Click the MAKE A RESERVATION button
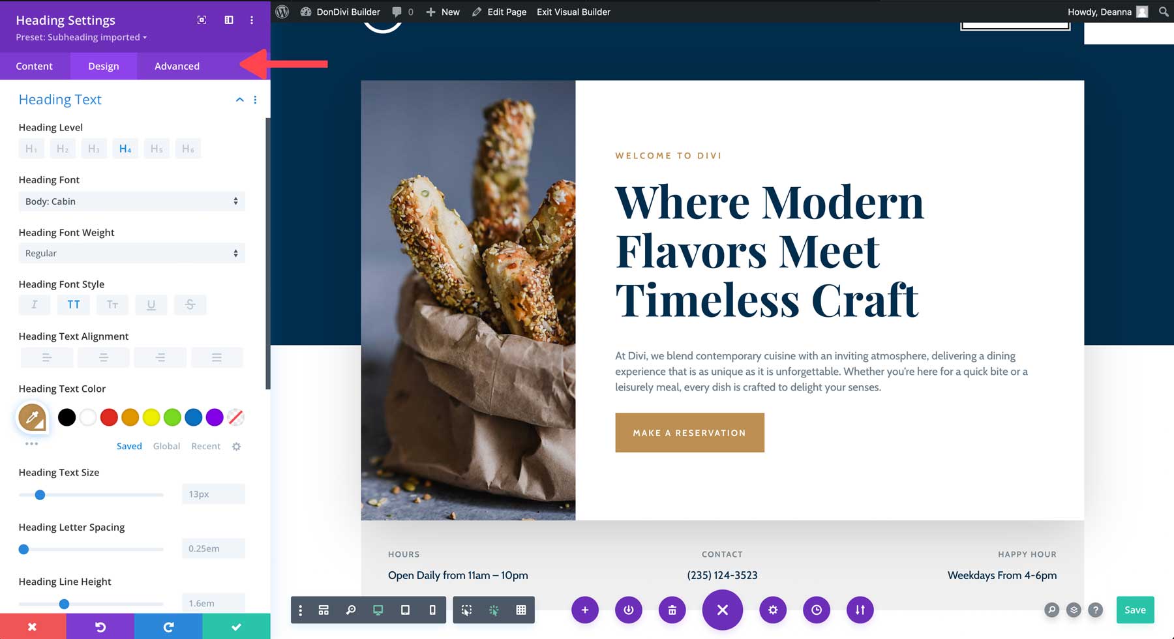 point(689,432)
